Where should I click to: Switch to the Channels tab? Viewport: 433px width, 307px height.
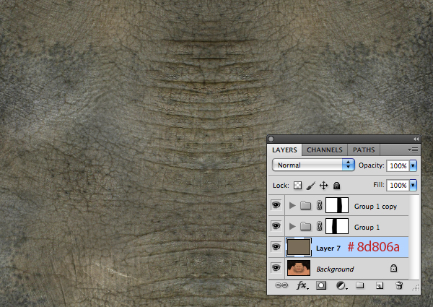[x=325, y=150]
